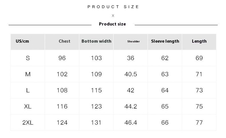Click the S size row label

pos(28,58)
